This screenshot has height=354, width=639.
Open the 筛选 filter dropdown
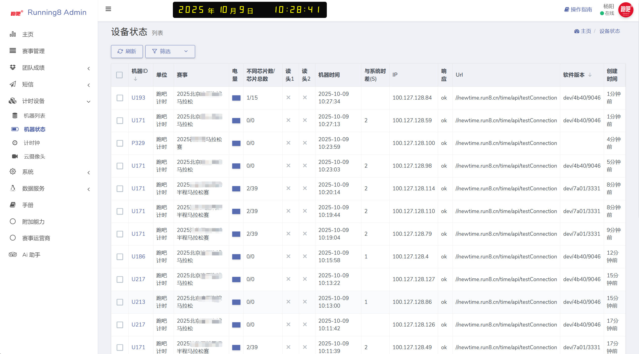pyautogui.click(x=170, y=51)
